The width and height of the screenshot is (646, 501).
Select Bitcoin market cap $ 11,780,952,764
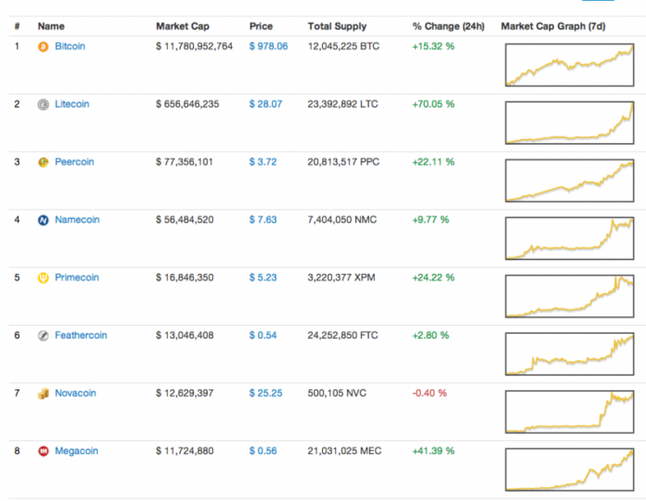(x=194, y=46)
